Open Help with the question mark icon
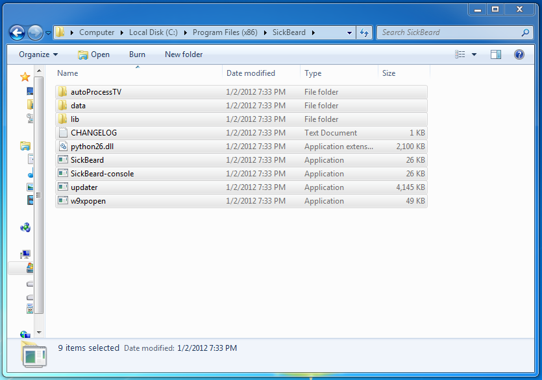This screenshot has height=380, width=542. (519, 54)
